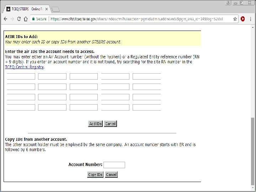This screenshot has width=256, height=192.
Task: Click third ID field in row three
Action: (x=84, y=97)
